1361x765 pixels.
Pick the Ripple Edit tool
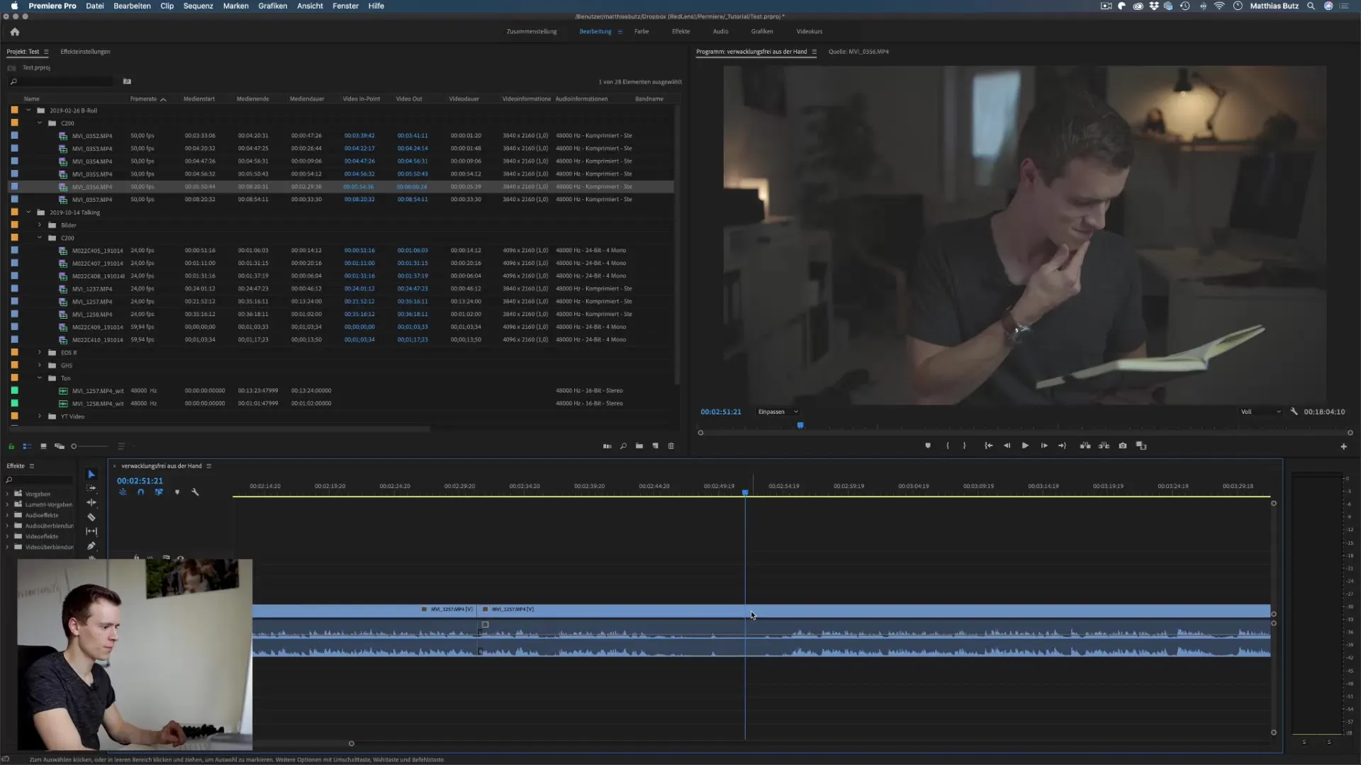click(91, 503)
